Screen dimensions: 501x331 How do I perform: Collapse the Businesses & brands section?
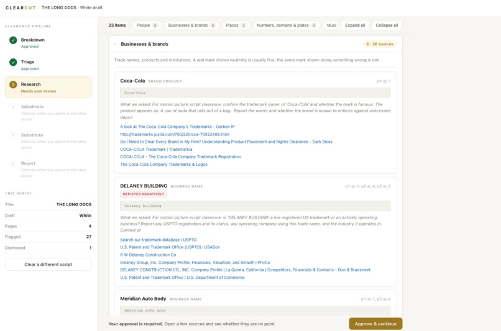click(115, 44)
